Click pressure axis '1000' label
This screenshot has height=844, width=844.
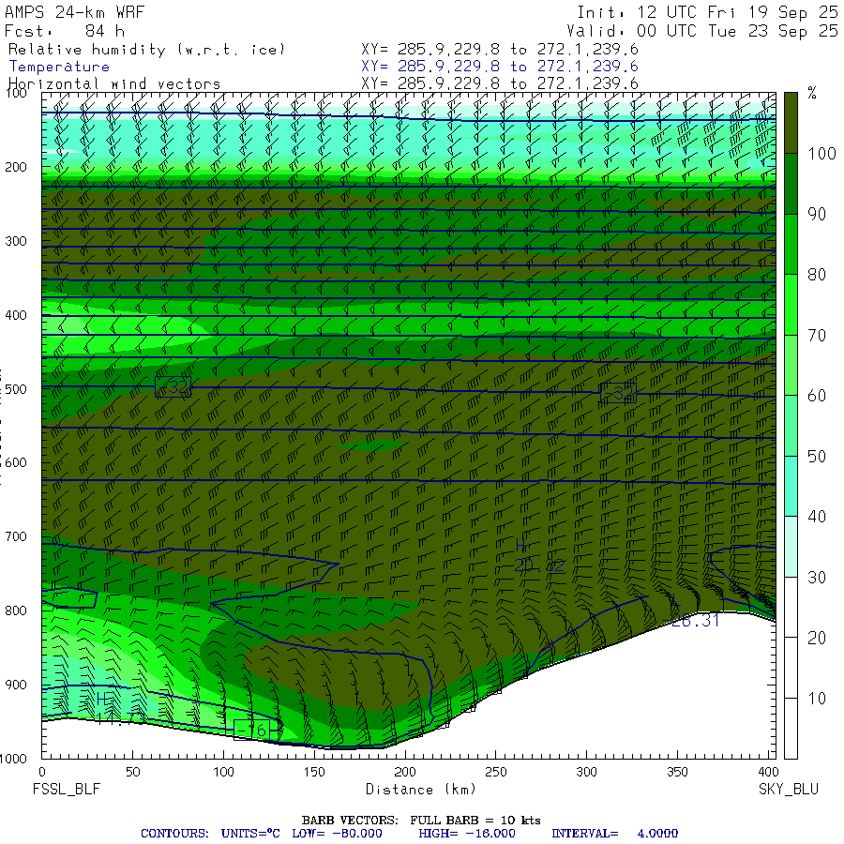click(x=13, y=759)
